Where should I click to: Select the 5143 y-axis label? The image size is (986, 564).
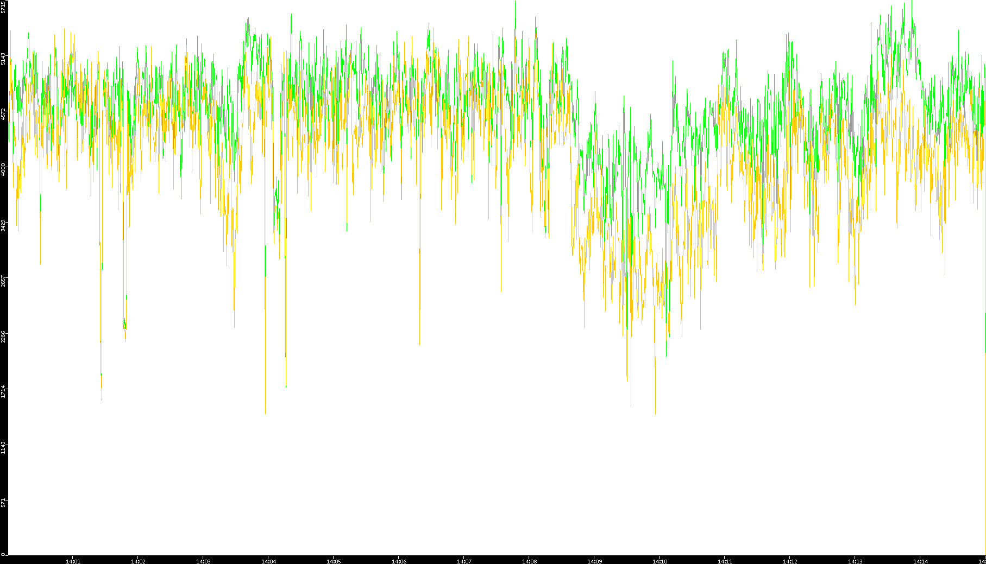coord(3,59)
